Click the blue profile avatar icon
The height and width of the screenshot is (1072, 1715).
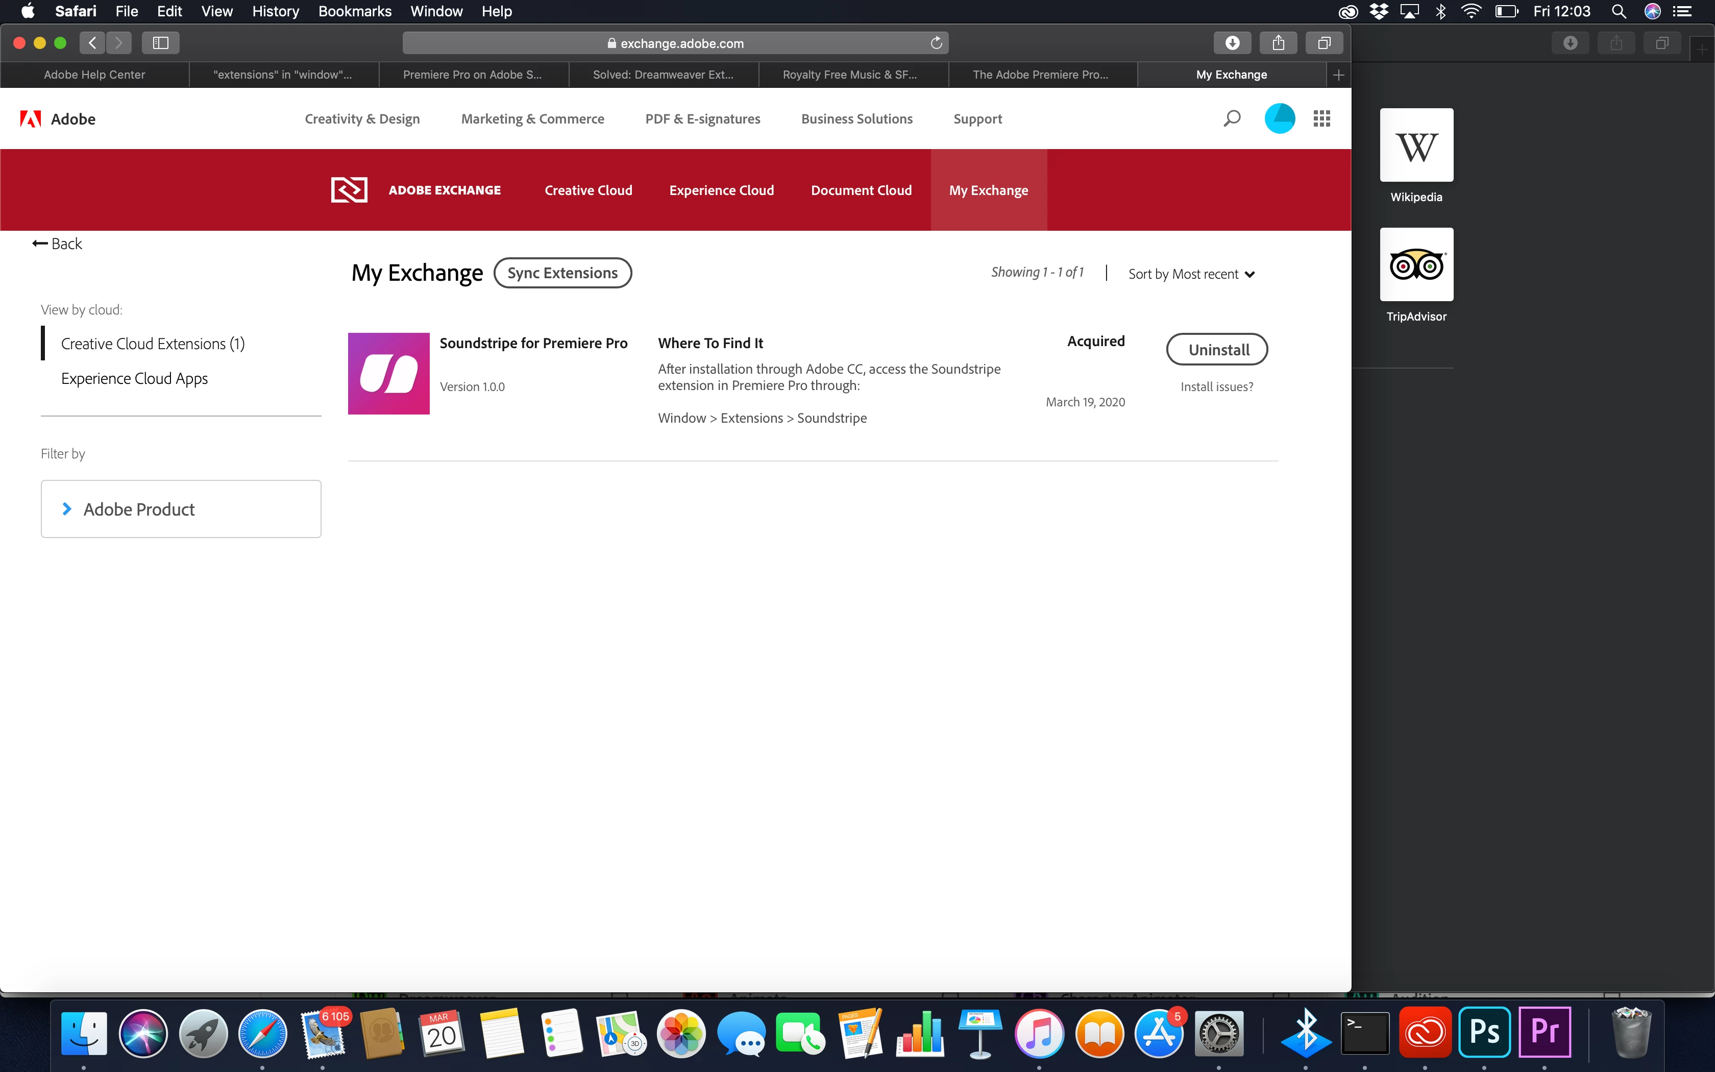pos(1279,118)
